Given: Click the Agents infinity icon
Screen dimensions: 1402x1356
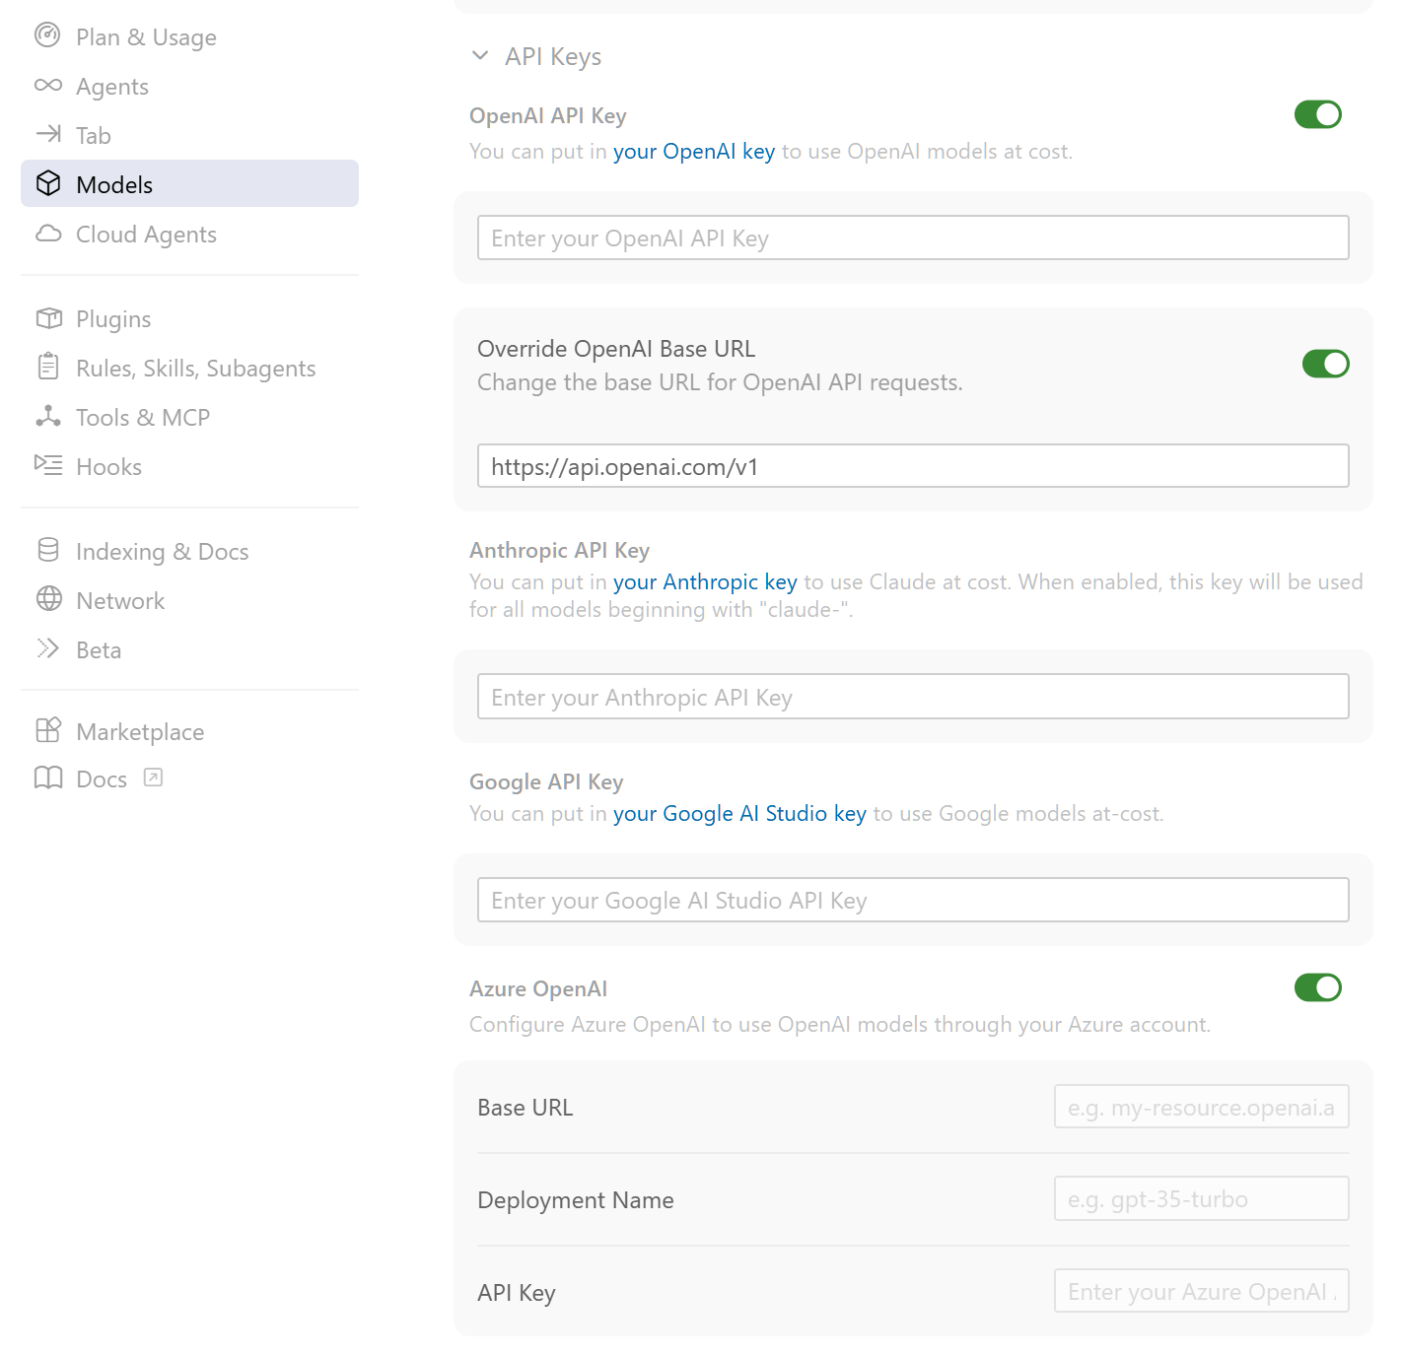Looking at the screenshot, I should pyautogui.click(x=47, y=86).
